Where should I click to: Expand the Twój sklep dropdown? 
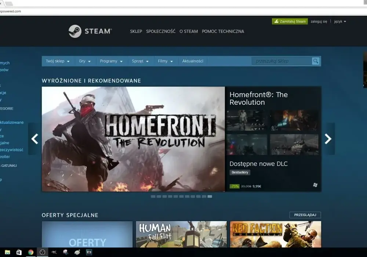pyautogui.click(x=58, y=61)
